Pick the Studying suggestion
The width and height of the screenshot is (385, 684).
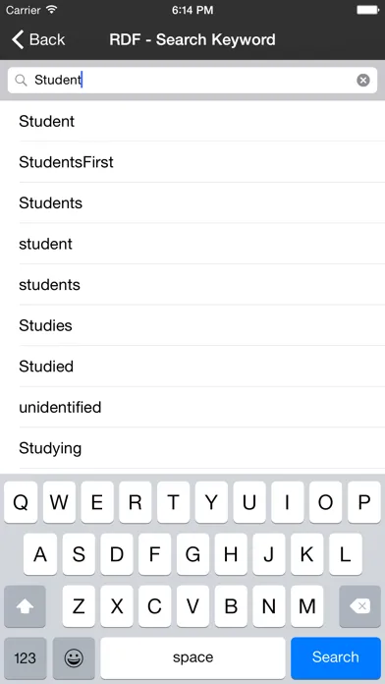192,448
